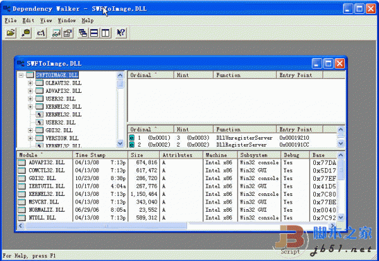Click the Find/search toolbar icon
379x261 pixels.
[27, 32]
